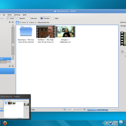
Task: Expand arrow after home icon in breadcrumb
Action: pos(20,22)
